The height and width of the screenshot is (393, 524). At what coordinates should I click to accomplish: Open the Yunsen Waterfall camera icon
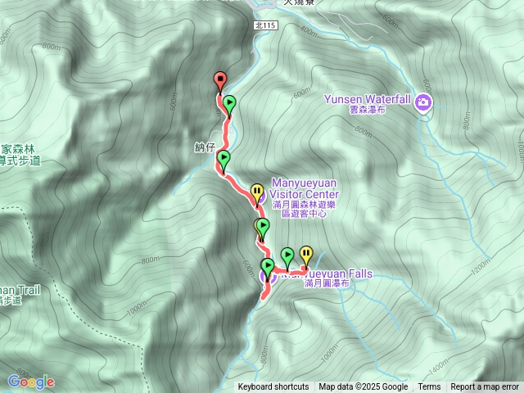[423, 102]
